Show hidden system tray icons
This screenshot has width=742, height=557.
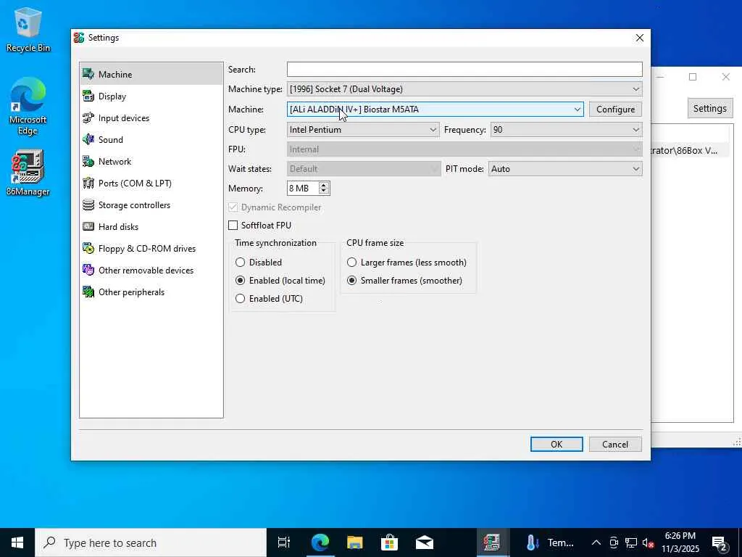[596, 542]
